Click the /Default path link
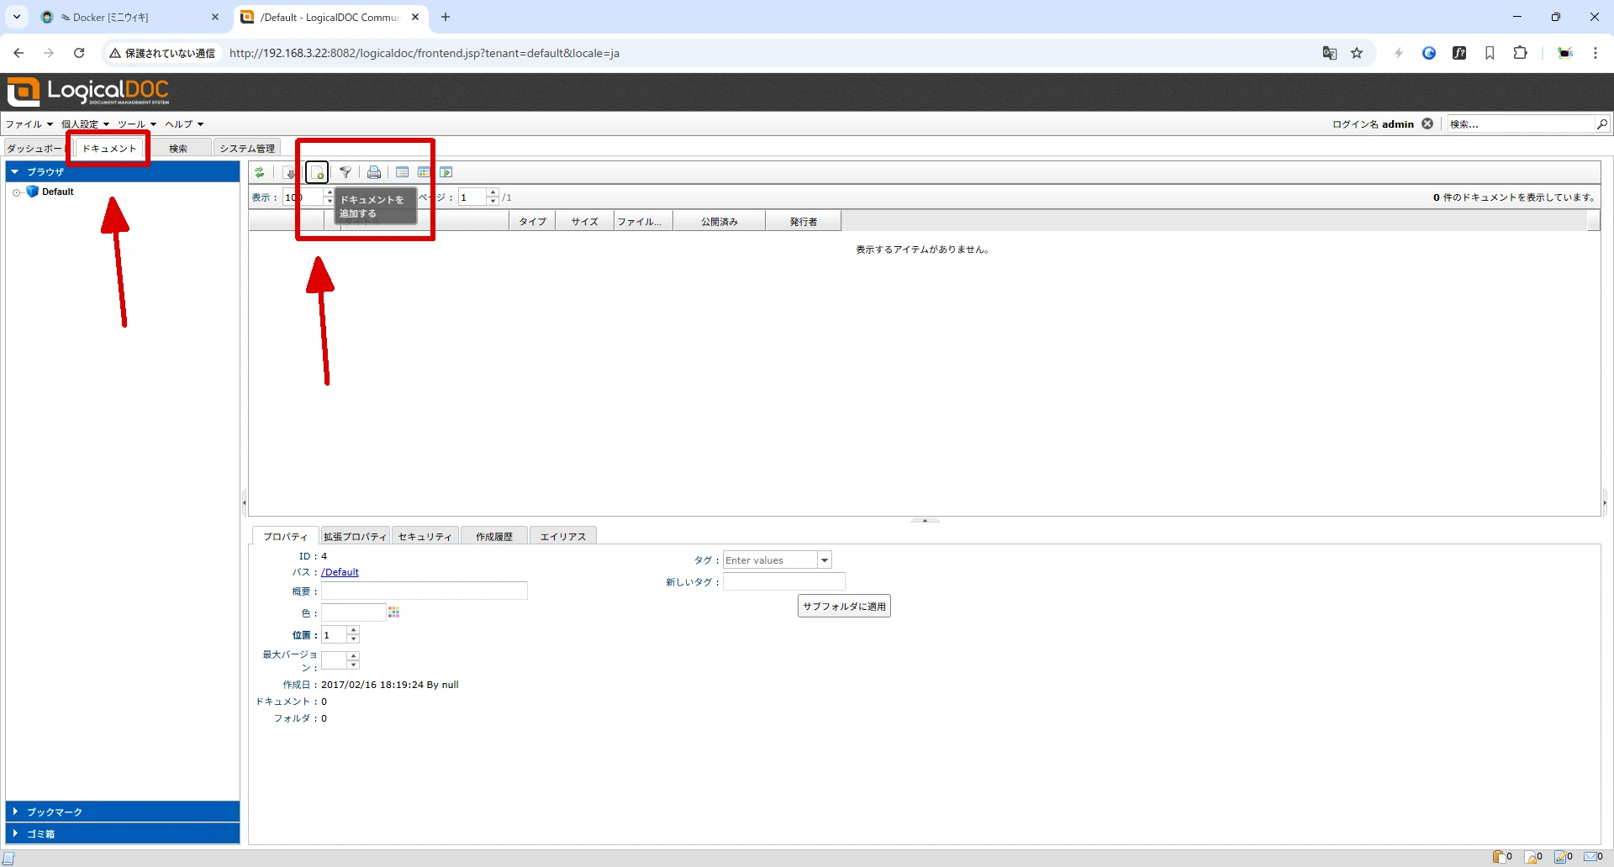Image resolution: width=1614 pixels, height=867 pixels. pos(340,572)
